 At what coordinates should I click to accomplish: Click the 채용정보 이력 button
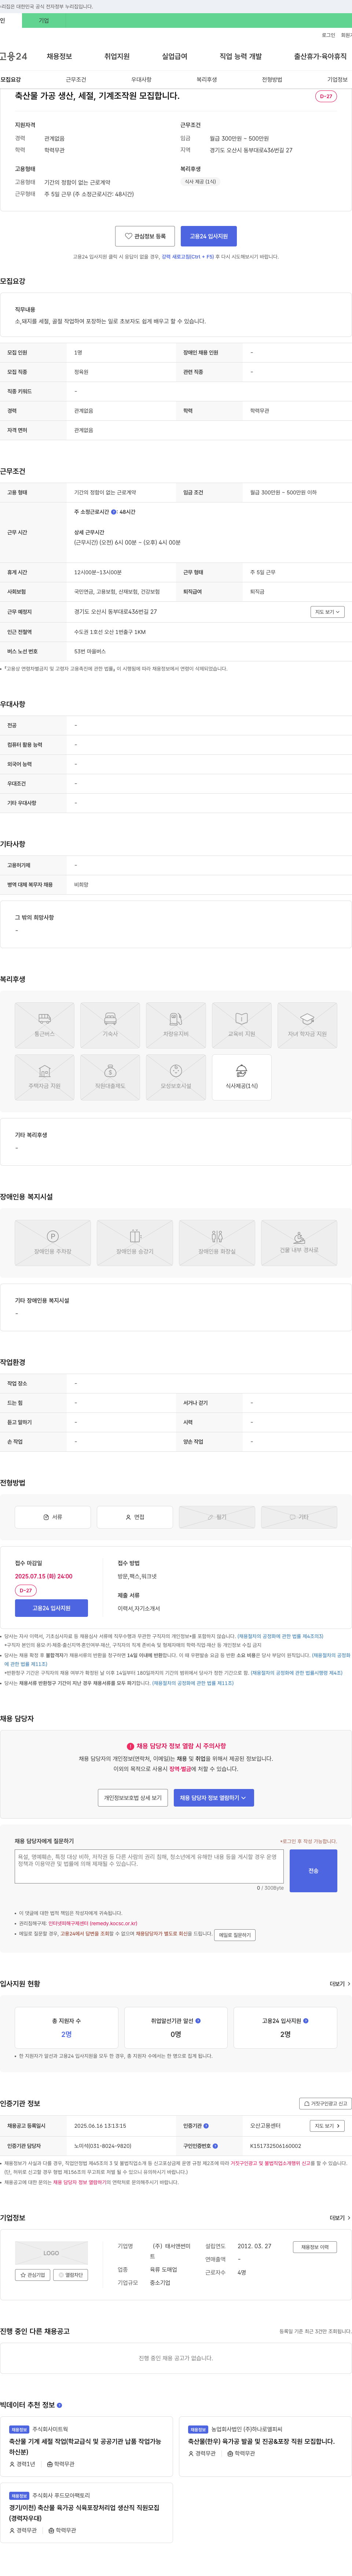[x=315, y=2247]
